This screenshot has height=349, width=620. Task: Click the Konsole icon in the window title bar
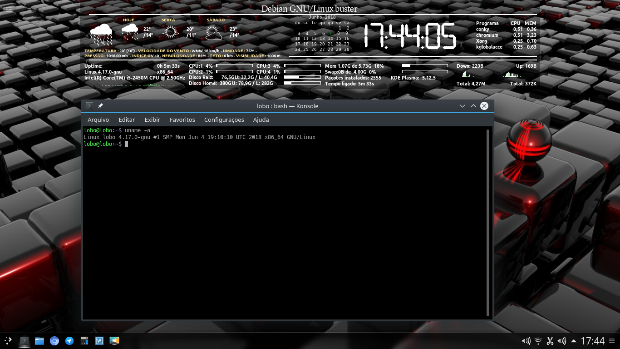tap(89, 105)
